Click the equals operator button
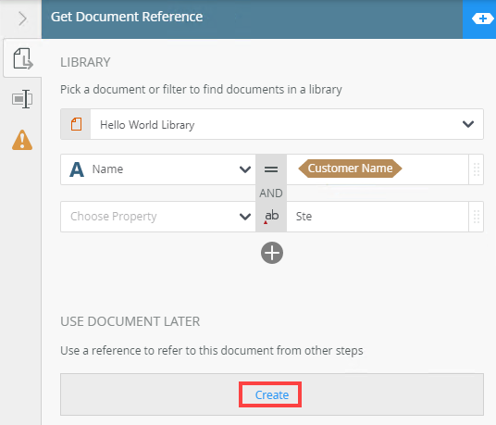 click(271, 169)
